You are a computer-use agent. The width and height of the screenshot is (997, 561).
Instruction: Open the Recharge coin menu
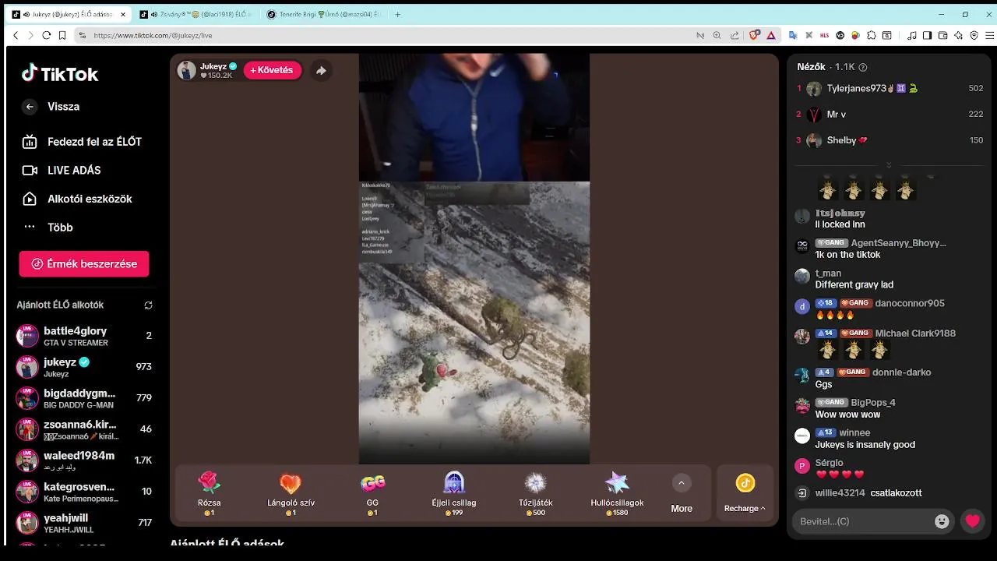point(745,495)
